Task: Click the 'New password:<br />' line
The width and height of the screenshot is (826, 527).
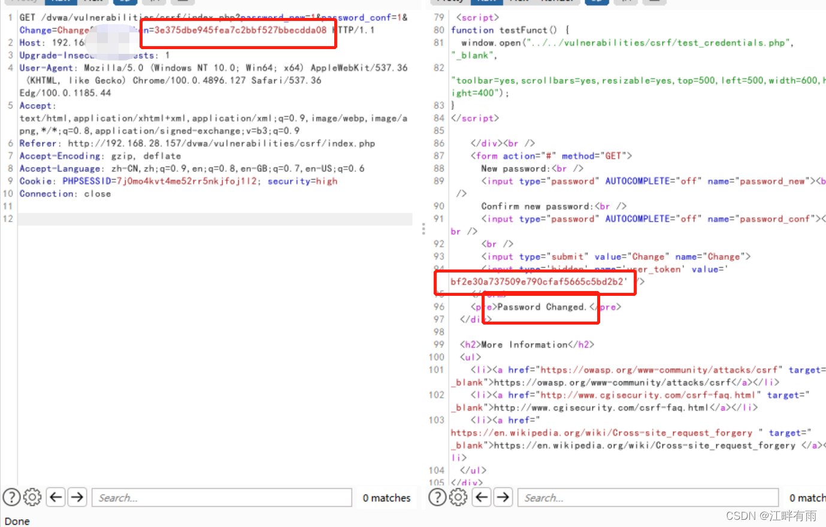Action: click(532, 168)
